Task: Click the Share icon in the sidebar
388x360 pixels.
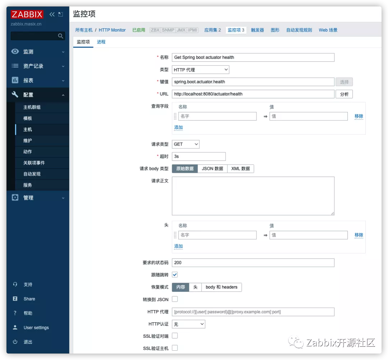Action: (15, 299)
